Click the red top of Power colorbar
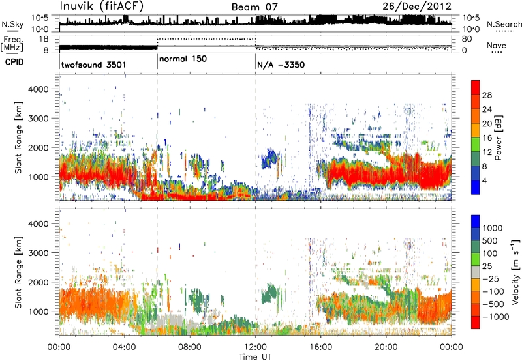Screen dimensions: 522x361 (x=476, y=87)
